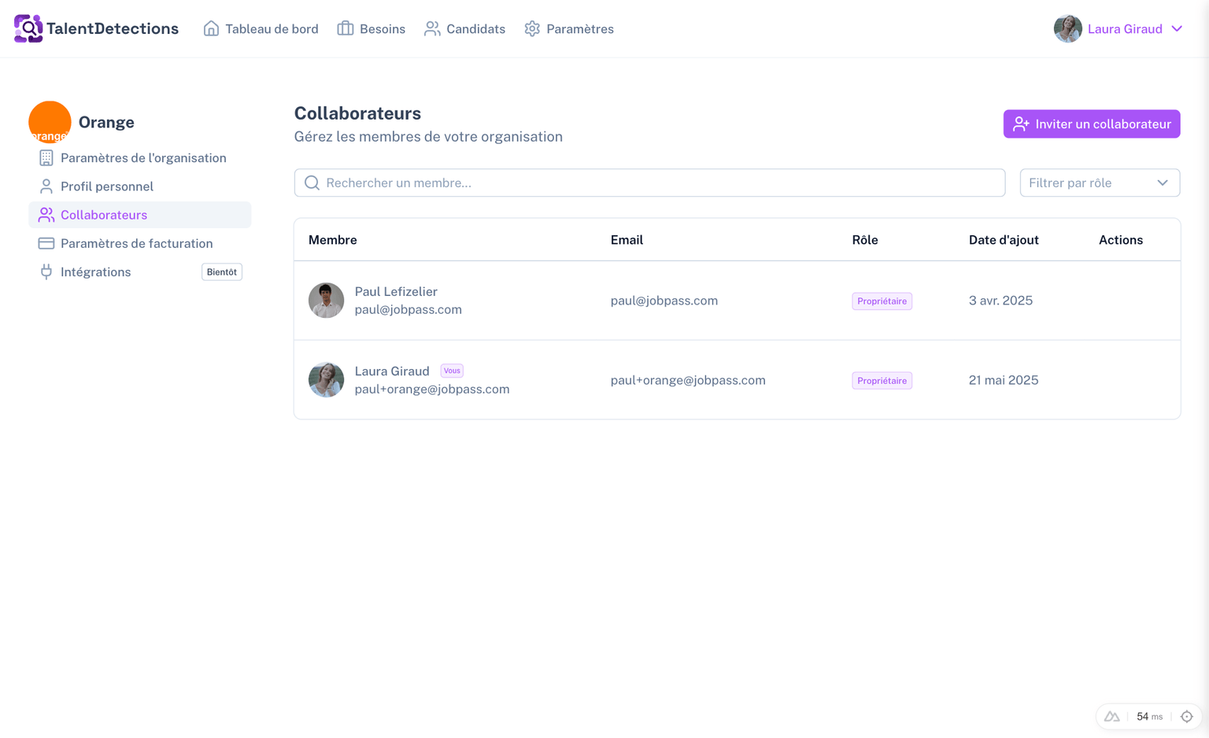Click the Propriétaire badge for Paul Lefizelier

point(882,301)
